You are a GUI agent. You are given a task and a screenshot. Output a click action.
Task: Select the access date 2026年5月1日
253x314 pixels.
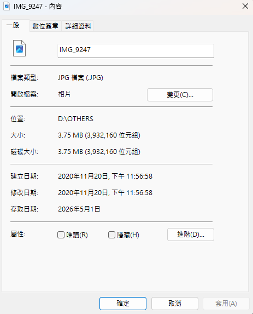[x=79, y=209]
